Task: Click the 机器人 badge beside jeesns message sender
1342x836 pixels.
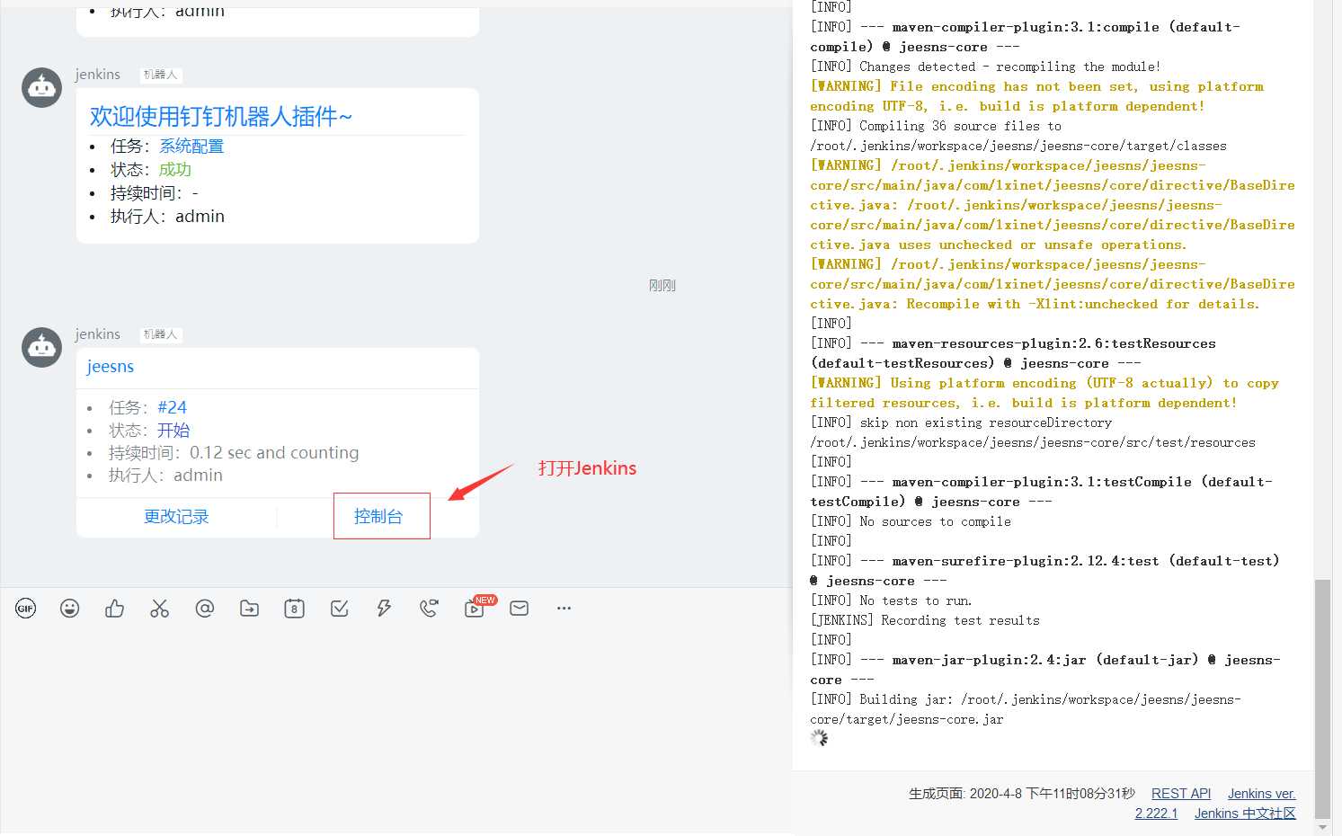Action: [x=161, y=334]
